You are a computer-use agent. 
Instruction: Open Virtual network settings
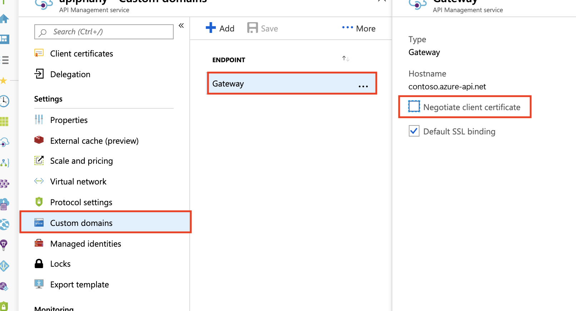tap(78, 182)
